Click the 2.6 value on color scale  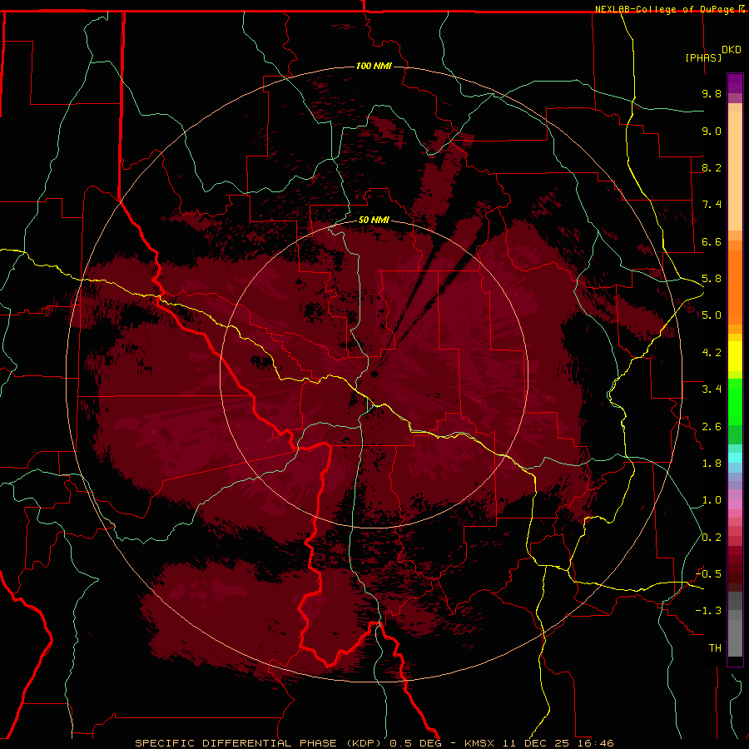[x=712, y=427]
